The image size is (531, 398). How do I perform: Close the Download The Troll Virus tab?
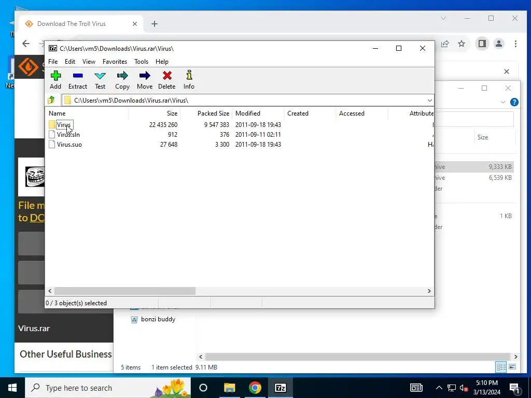pyautogui.click(x=135, y=24)
